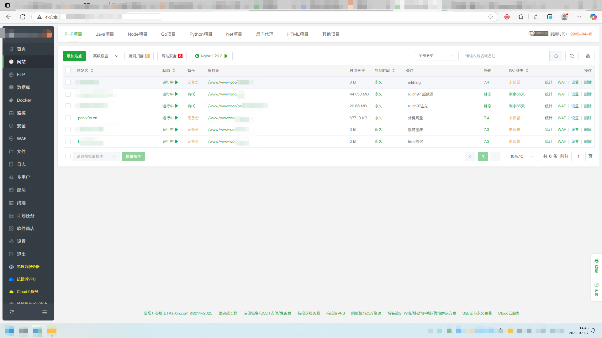The image size is (602, 338).
Task: Open the 评价 feedback widget
Action: click(596, 289)
